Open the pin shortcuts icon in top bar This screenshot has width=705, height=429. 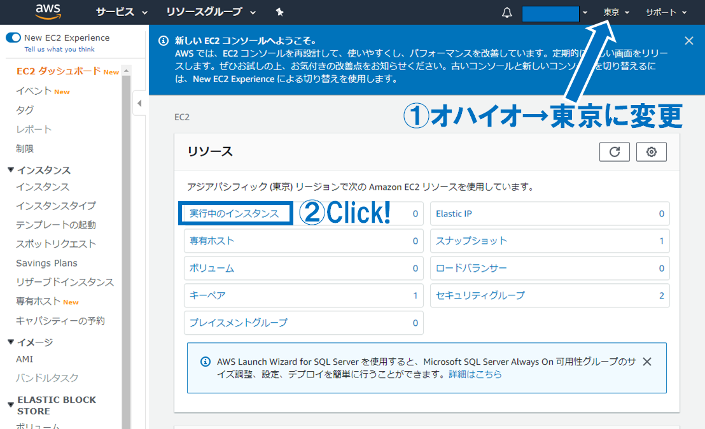pyautogui.click(x=280, y=12)
